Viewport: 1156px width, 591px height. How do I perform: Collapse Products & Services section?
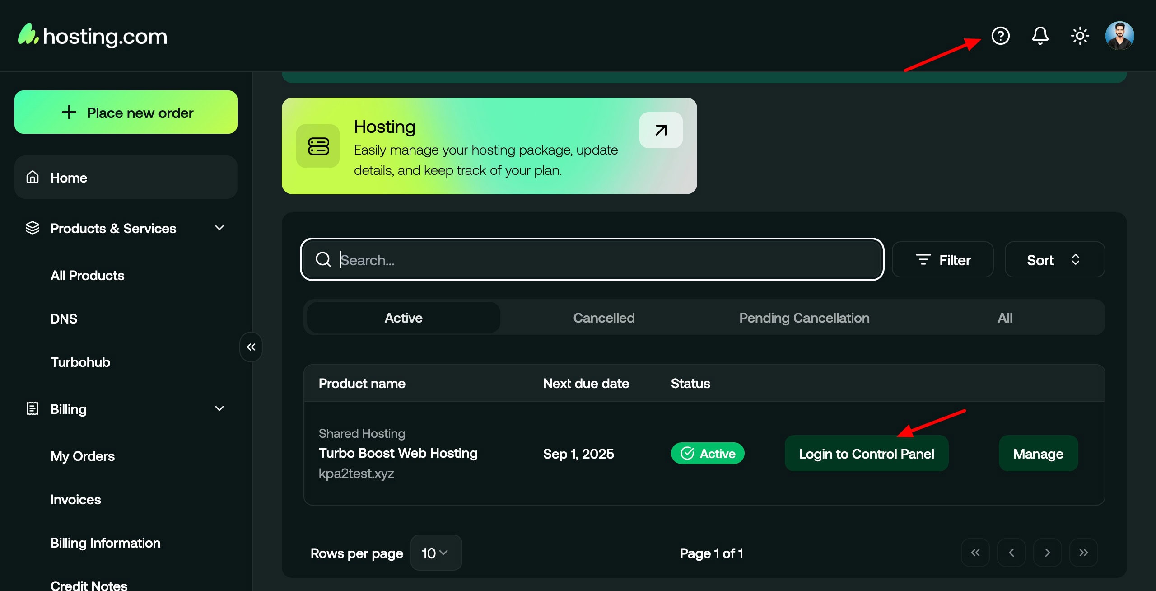(219, 228)
